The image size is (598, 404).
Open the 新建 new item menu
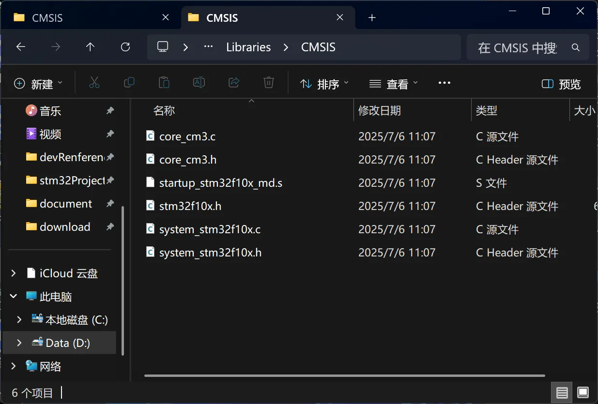[x=39, y=84]
